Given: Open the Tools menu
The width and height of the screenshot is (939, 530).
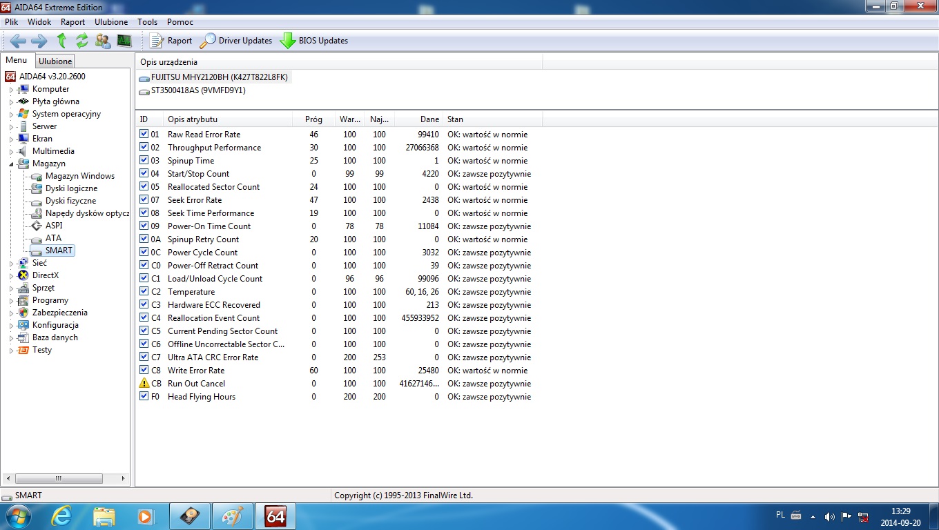Looking at the screenshot, I should [147, 22].
